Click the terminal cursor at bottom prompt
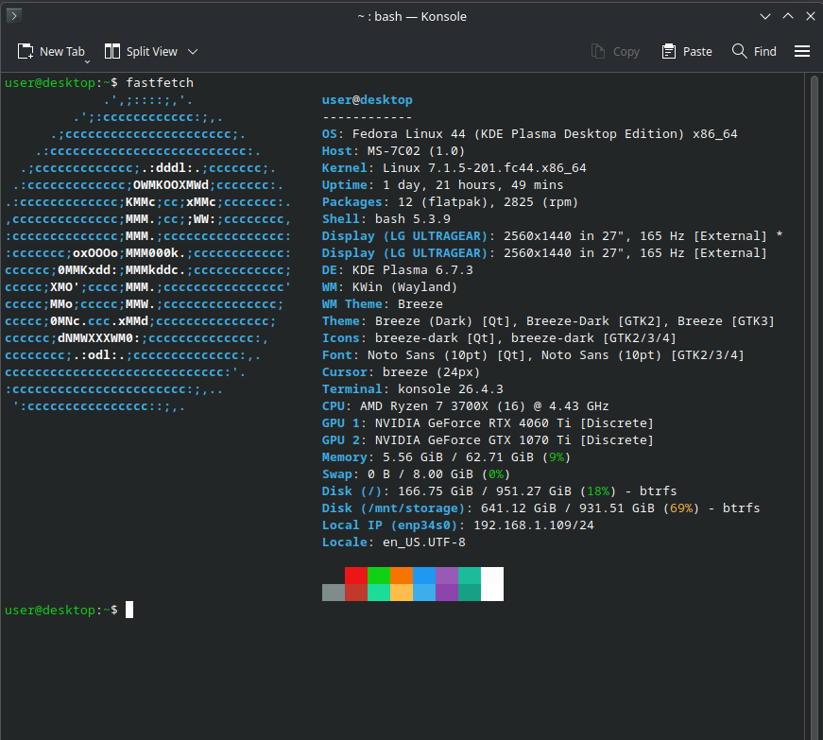 point(129,610)
